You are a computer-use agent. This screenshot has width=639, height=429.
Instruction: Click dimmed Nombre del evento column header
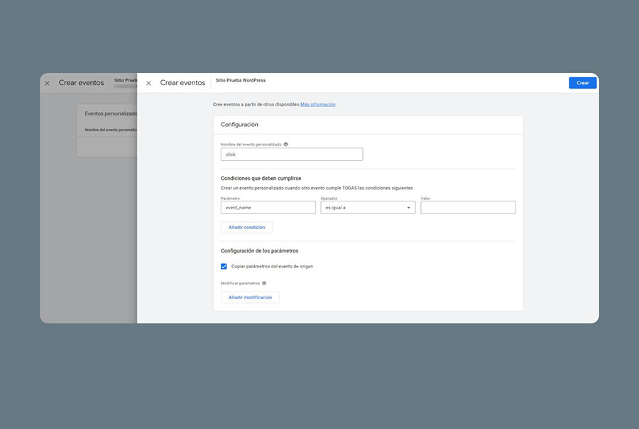109,130
